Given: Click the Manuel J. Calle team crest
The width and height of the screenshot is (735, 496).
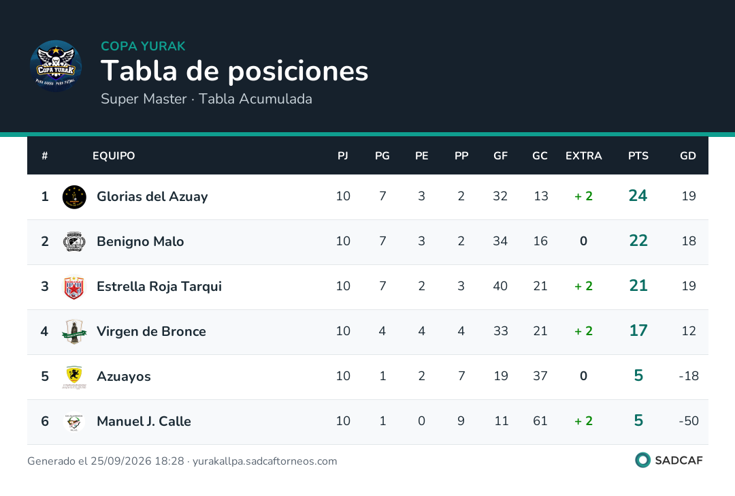Looking at the screenshot, I should [74, 421].
